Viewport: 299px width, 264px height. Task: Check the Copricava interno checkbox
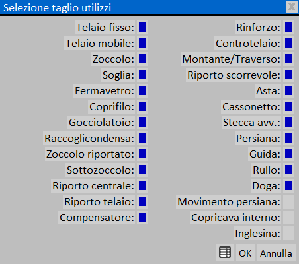coord(288,217)
